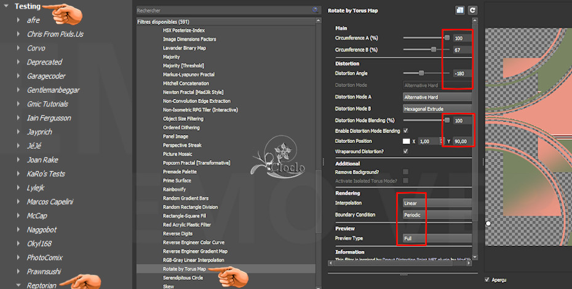Open the Distortion Mode B dropdown
572x289 pixels.
(437, 109)
